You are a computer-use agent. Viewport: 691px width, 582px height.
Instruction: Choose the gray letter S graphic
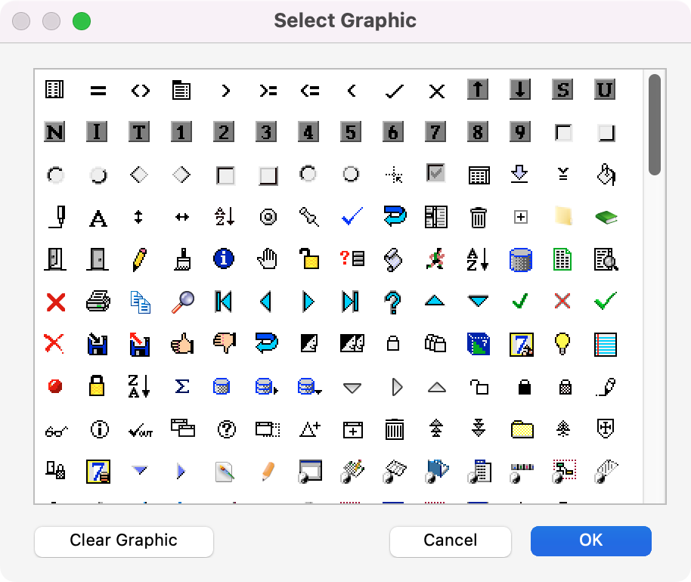pos(562,91)
